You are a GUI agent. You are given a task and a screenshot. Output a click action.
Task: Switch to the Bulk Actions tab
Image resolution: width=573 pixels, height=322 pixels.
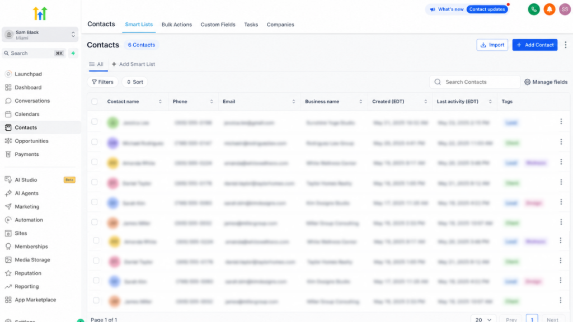176,25
